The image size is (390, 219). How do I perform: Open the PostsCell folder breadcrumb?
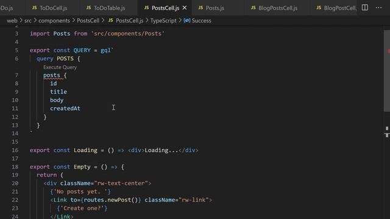click(x=88, y=21)
